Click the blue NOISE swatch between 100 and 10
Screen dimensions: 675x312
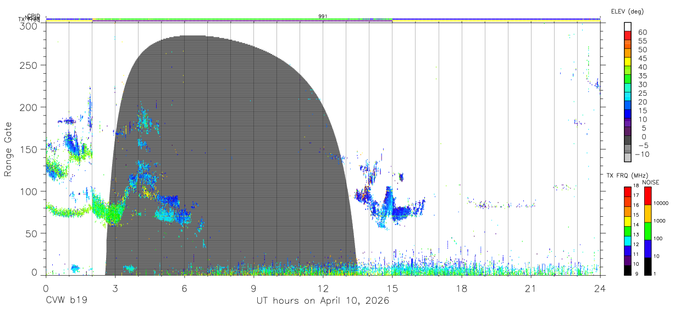(647, 249)
